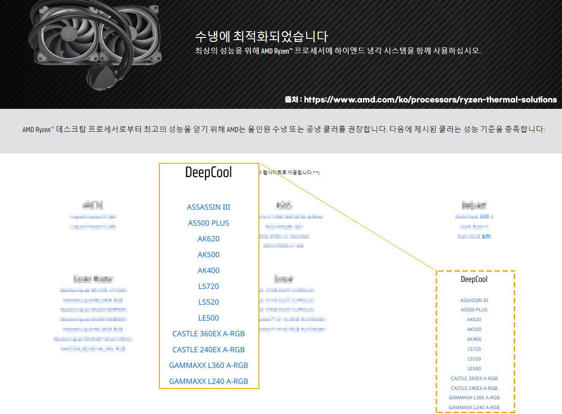Open GAMMAXX L360 A-RGB in small dashed list
This screenshot has width=562, height=414.
[474, 397]
